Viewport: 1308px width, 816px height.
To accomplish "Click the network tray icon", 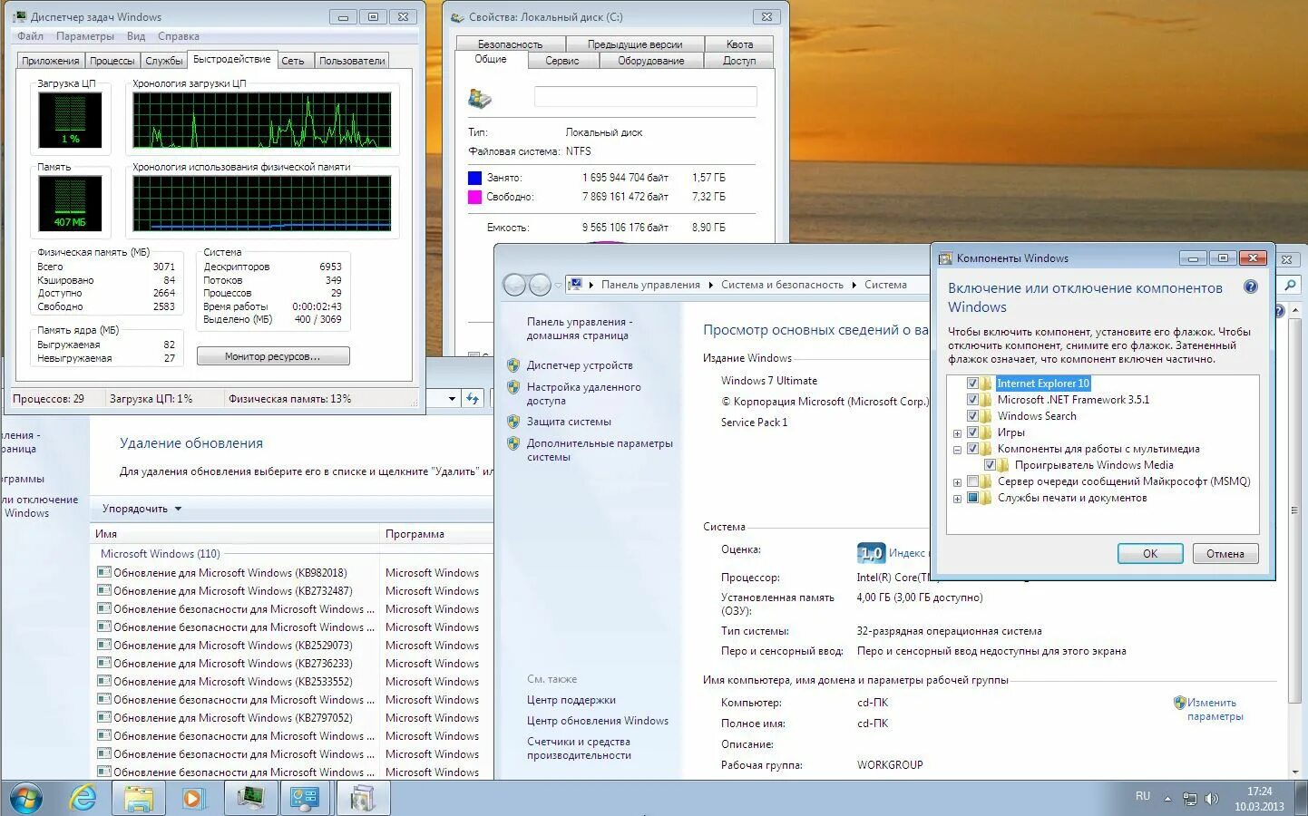I will pos(1189,799).
